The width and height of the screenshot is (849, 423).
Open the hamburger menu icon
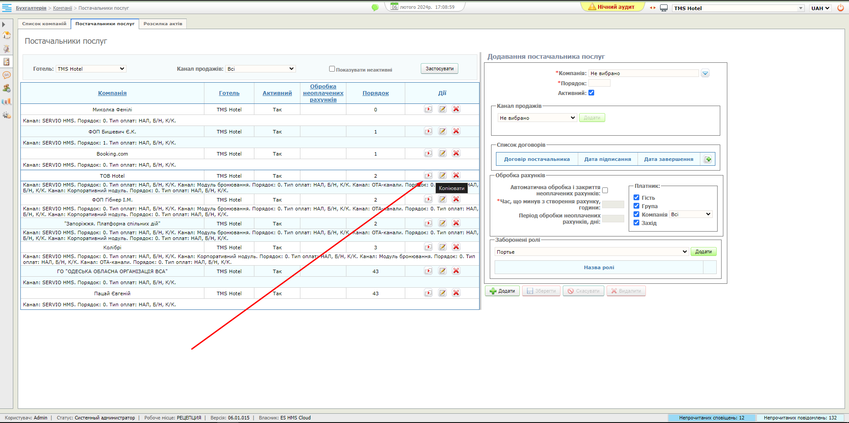(x=7, y=8)
